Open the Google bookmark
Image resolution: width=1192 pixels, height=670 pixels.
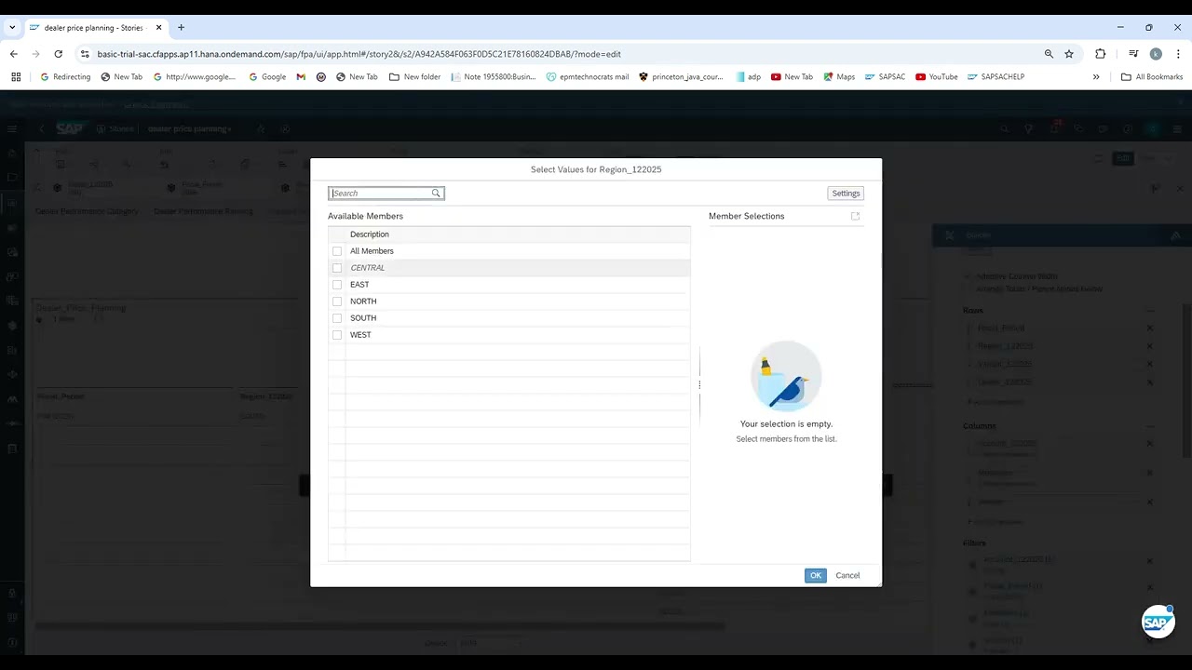[267, 77]
